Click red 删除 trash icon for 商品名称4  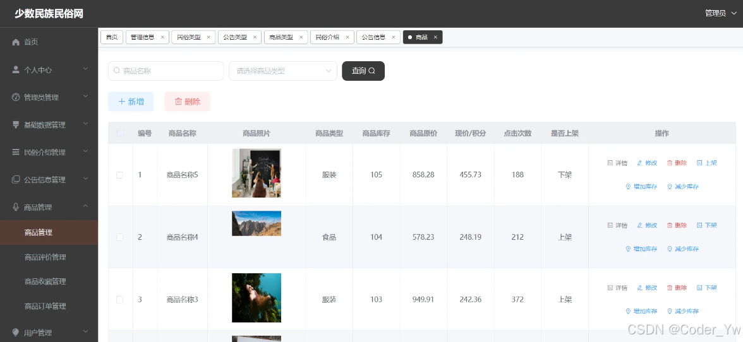tap(670, 225)
